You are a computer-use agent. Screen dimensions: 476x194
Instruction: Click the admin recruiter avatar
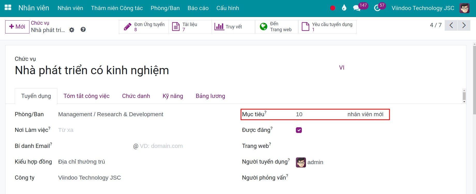301,162
